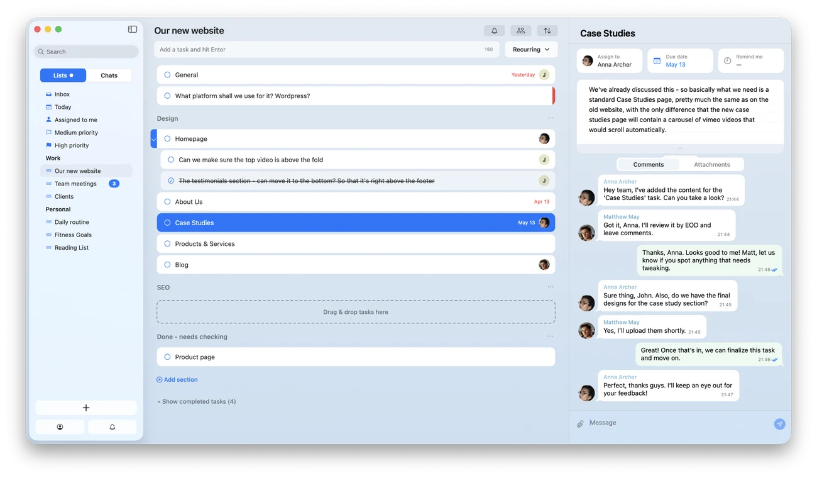
Task: Send message with the paper plane icon
Action: pyautogui.click(x=779, y=424)
